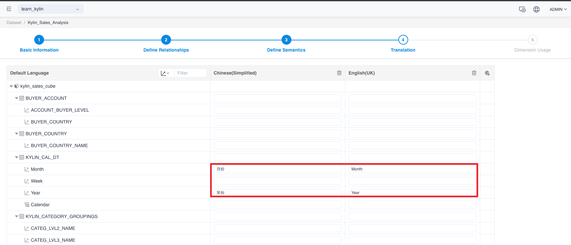This screenshot has height=245, width=571.
Task: Go to step 1 Basic Information
Action: point(39,40)
